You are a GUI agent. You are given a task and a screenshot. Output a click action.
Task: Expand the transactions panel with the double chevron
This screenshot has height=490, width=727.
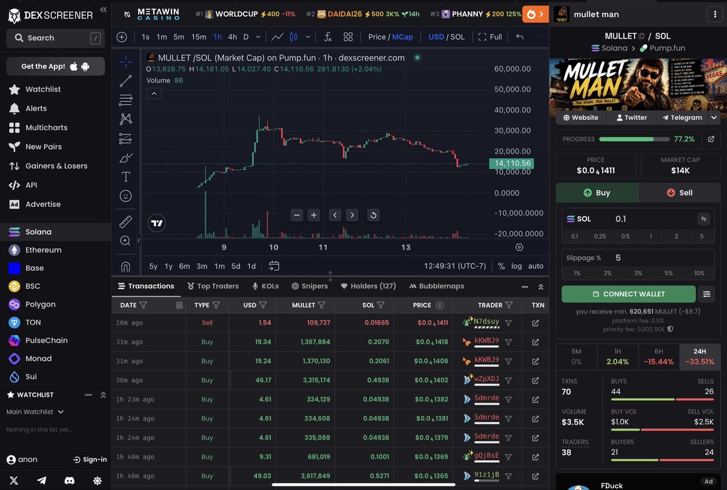[x=541, y=286]
